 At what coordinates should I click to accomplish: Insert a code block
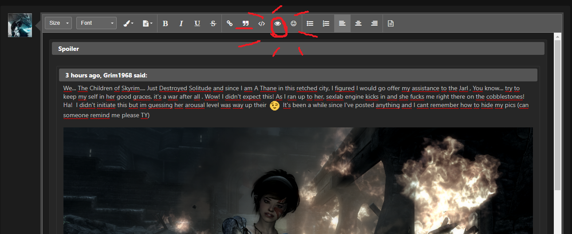click(x=261, y=23)
